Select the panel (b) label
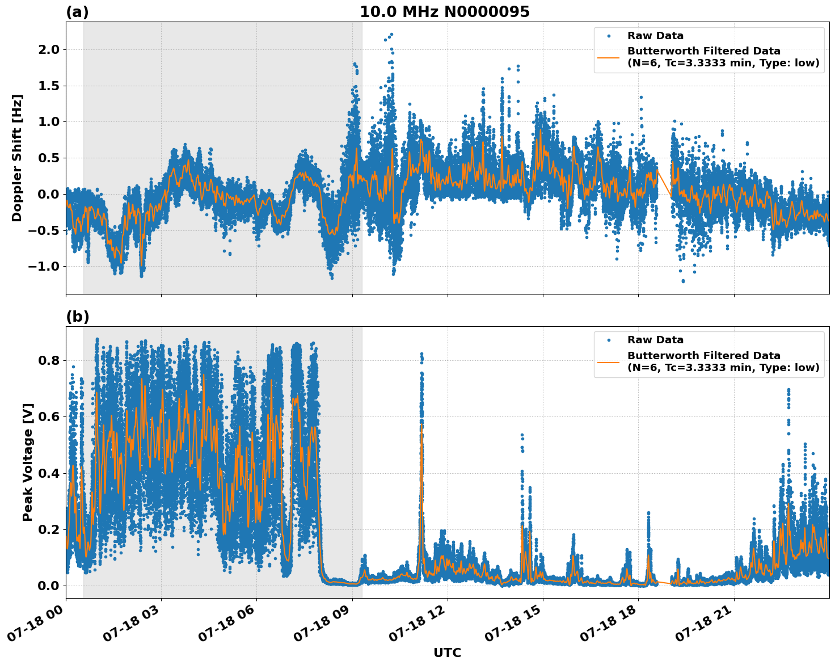 (78, 317)
